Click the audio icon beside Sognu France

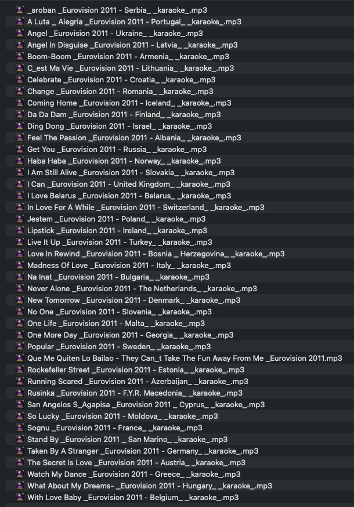tap(20, 428)
